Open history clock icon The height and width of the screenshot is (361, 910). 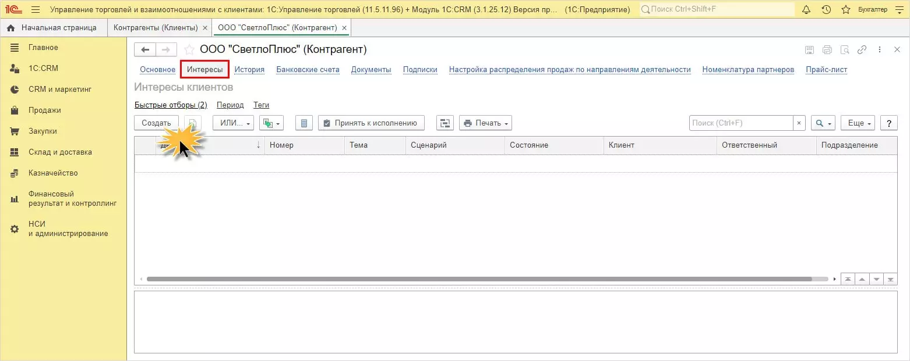[x=826, y=9]
